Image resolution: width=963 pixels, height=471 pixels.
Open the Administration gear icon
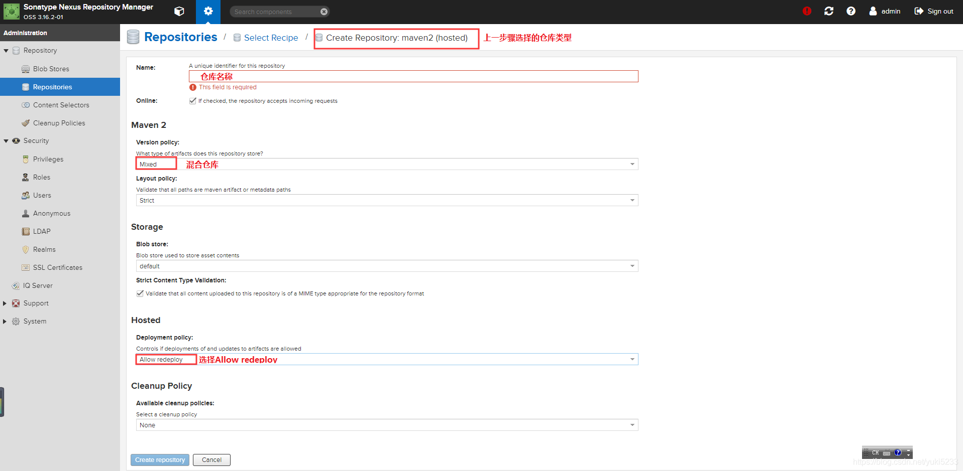point(208,12)
